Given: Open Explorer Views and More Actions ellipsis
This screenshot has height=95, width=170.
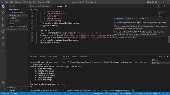Looking at the screenshot, I should coord(25,6).
